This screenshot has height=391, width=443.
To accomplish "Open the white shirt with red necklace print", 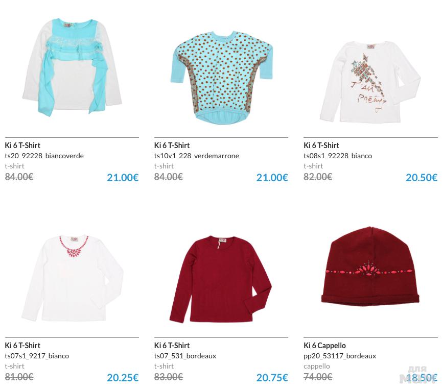I will point(73,278).
